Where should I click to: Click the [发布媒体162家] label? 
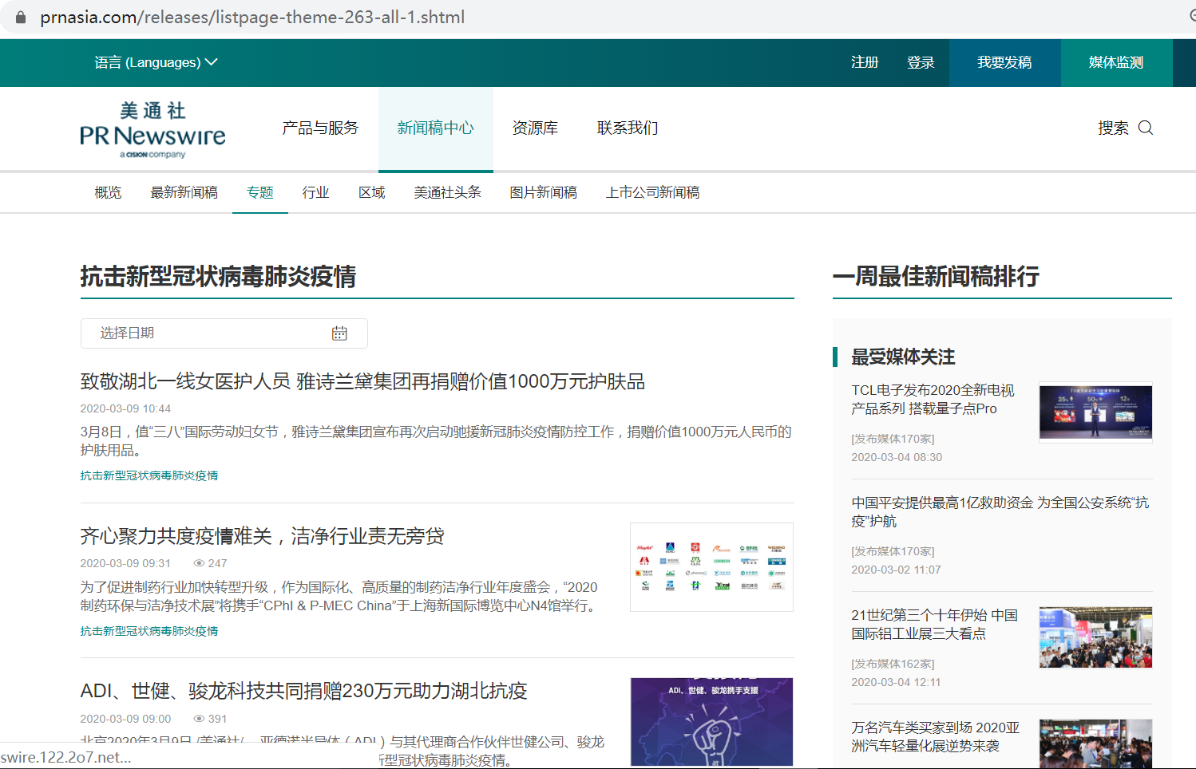pos(893,664)
